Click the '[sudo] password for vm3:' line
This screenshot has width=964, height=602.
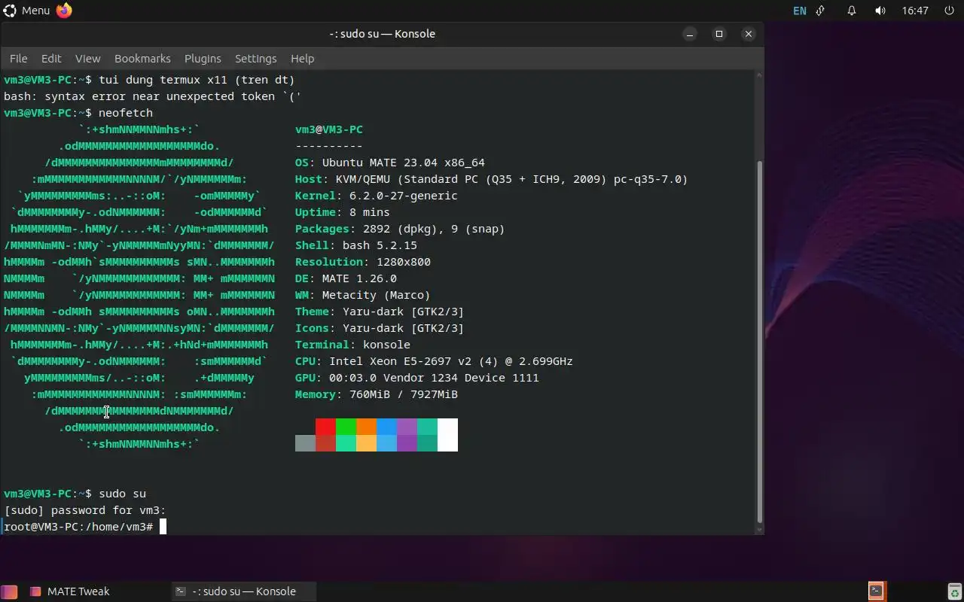tap(84, 510)
